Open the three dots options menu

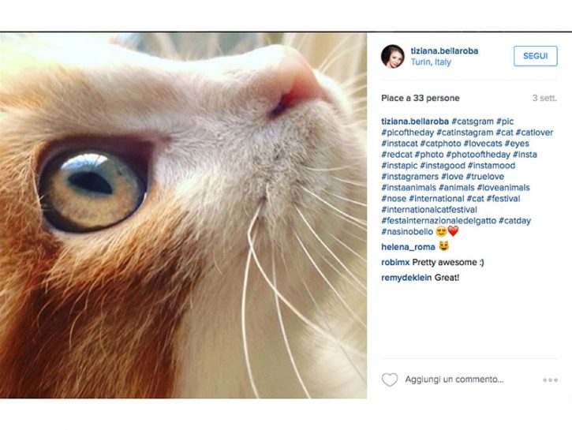pyautogui.click(x=550, y=380)
